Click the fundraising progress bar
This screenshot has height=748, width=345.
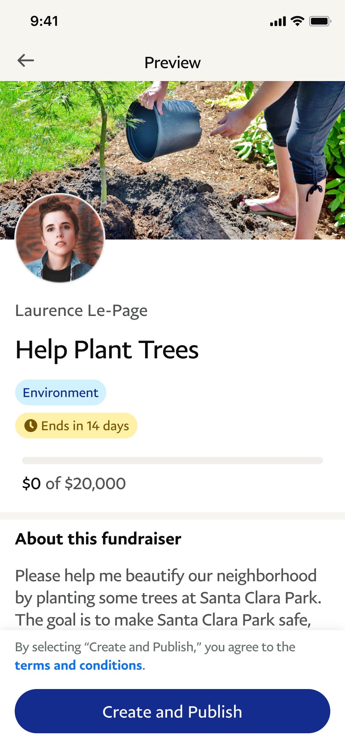(172, 461)
